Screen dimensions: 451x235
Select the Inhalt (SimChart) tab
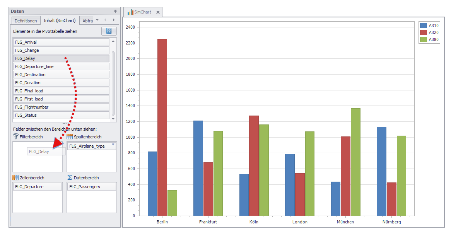pyautogui.click(x=60, y=20)
